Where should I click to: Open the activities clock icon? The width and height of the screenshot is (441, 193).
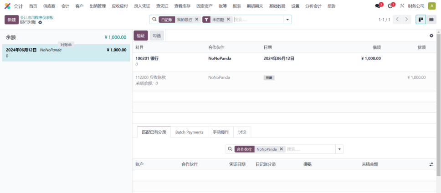(390, 6)
